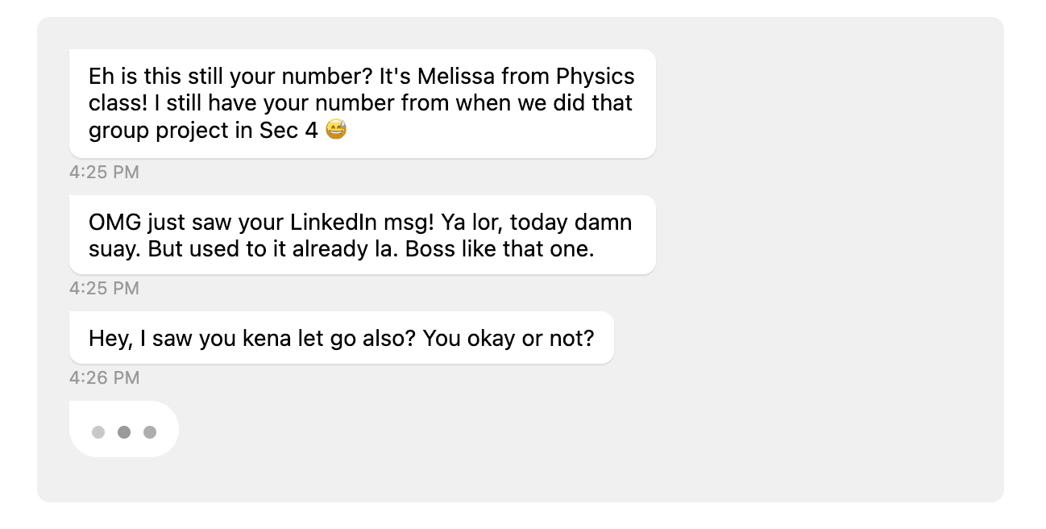Click the 4:25 PM timestamp under Melissa's intro message
The width and height of the screenshot is (1046, 529).
click(104, 172)
